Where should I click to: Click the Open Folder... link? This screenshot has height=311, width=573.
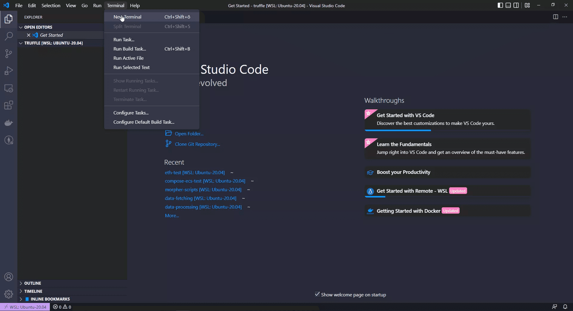189,134
